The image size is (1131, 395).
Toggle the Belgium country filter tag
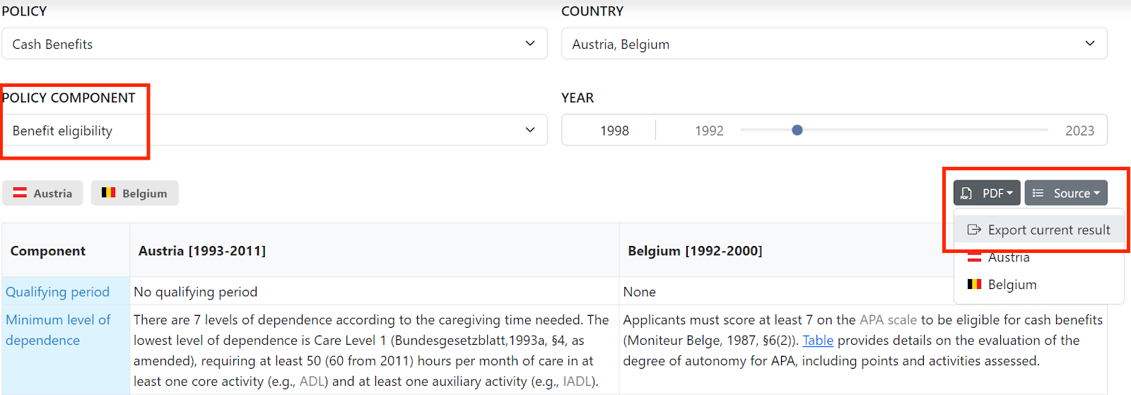[134, 193]
